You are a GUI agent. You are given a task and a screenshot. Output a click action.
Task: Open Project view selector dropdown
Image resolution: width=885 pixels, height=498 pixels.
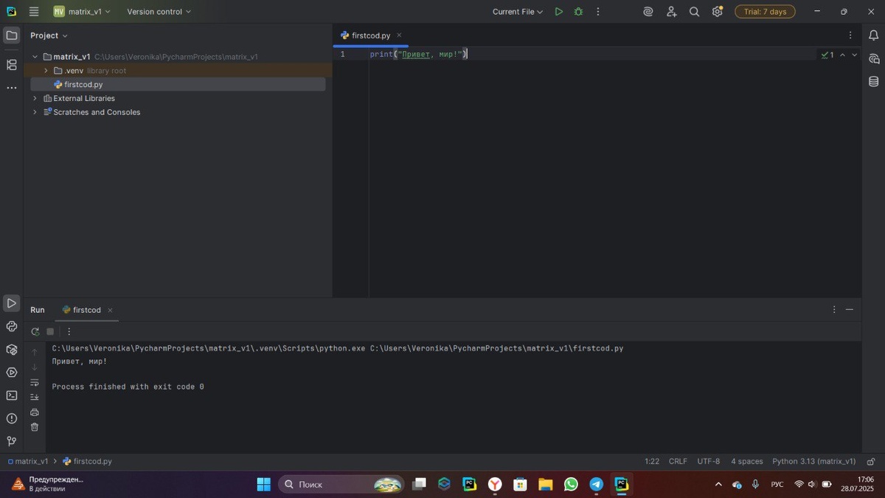pos(49,35)
